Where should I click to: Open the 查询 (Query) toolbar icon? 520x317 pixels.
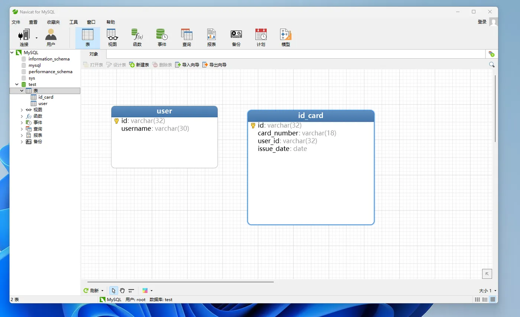186,38
